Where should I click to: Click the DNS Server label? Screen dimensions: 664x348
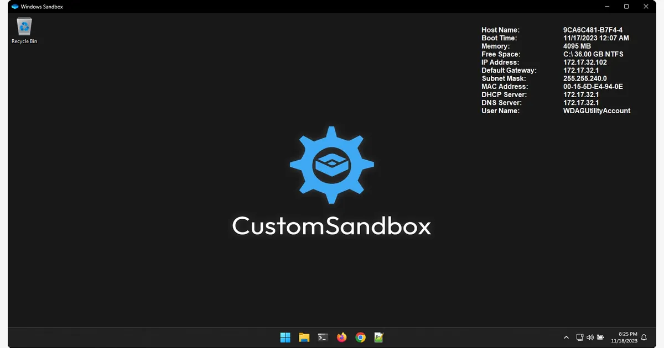tap(501, 103)
